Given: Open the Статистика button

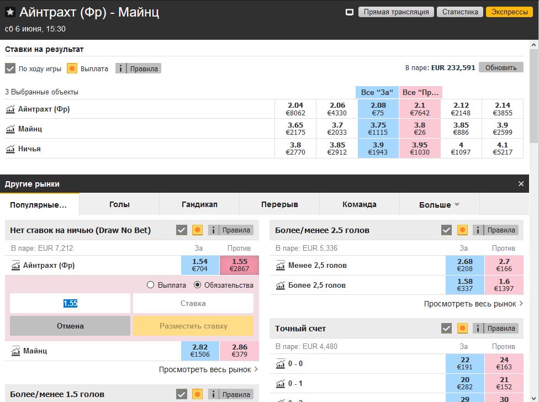Looking at the screenshot, I should pyautogui.click(x=460, y=12).
